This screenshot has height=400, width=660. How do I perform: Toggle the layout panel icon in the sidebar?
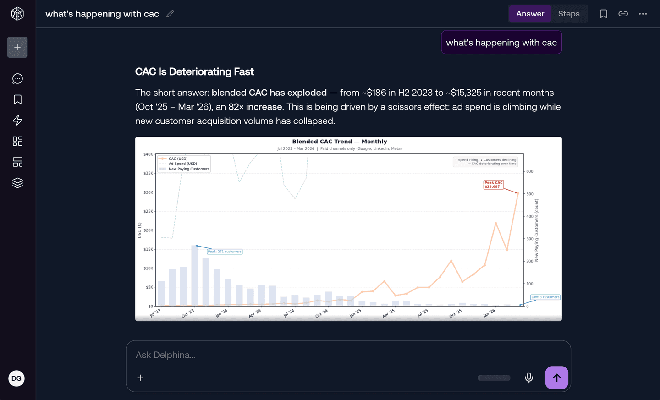click(x=17, y=162)
